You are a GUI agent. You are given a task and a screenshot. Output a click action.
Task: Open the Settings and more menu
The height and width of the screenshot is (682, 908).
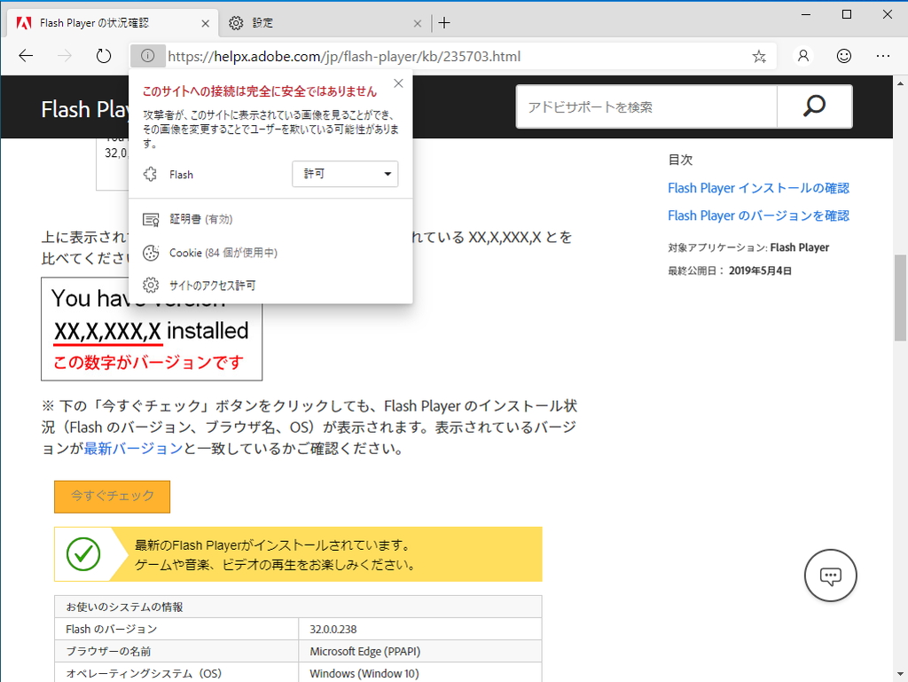click(x=885, y=55)
